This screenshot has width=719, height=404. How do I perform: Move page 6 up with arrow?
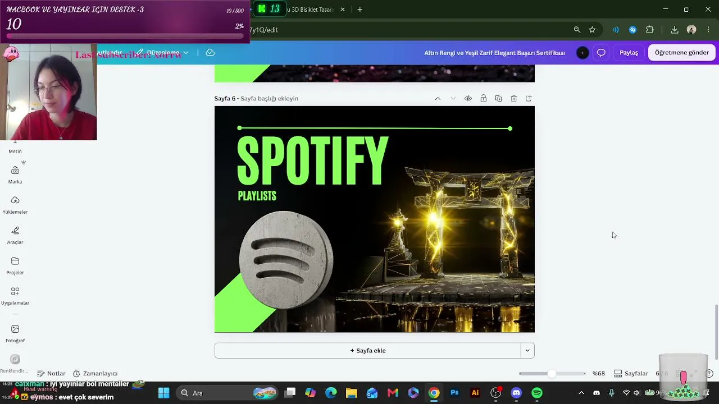[x=438, y=99]
